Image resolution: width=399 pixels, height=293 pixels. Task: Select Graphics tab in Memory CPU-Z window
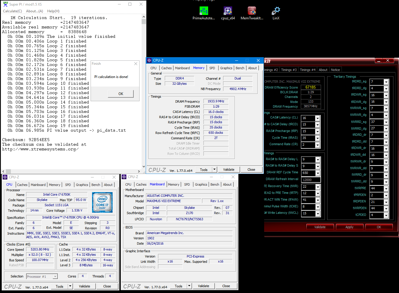click(226, 68)
